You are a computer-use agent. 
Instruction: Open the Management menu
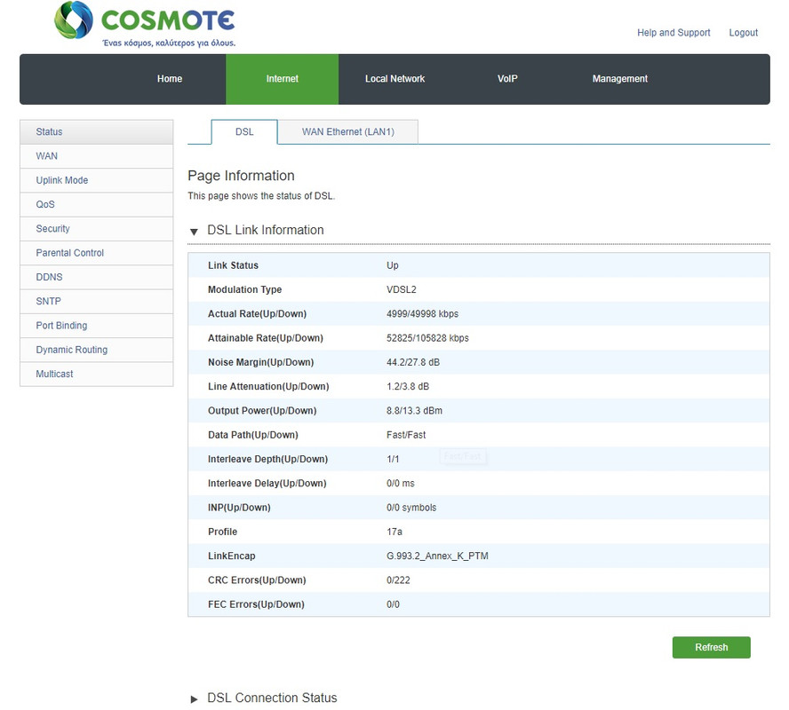[x=620, y=79]
